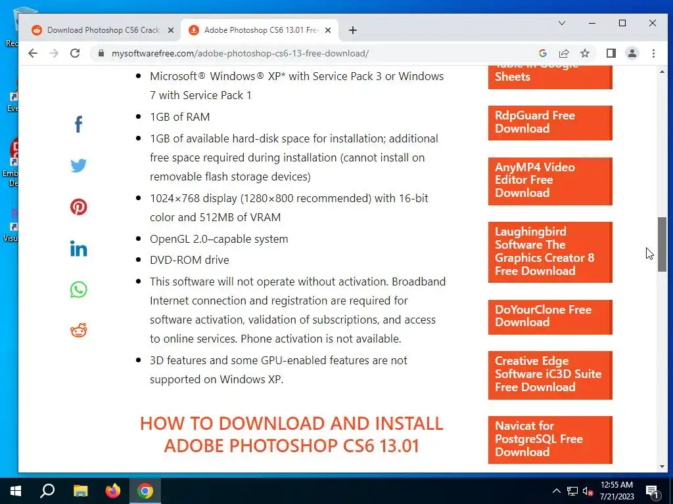Open AnyMP4 Video Editor Free Download
The image size is (673, 504).
[550, 181]
